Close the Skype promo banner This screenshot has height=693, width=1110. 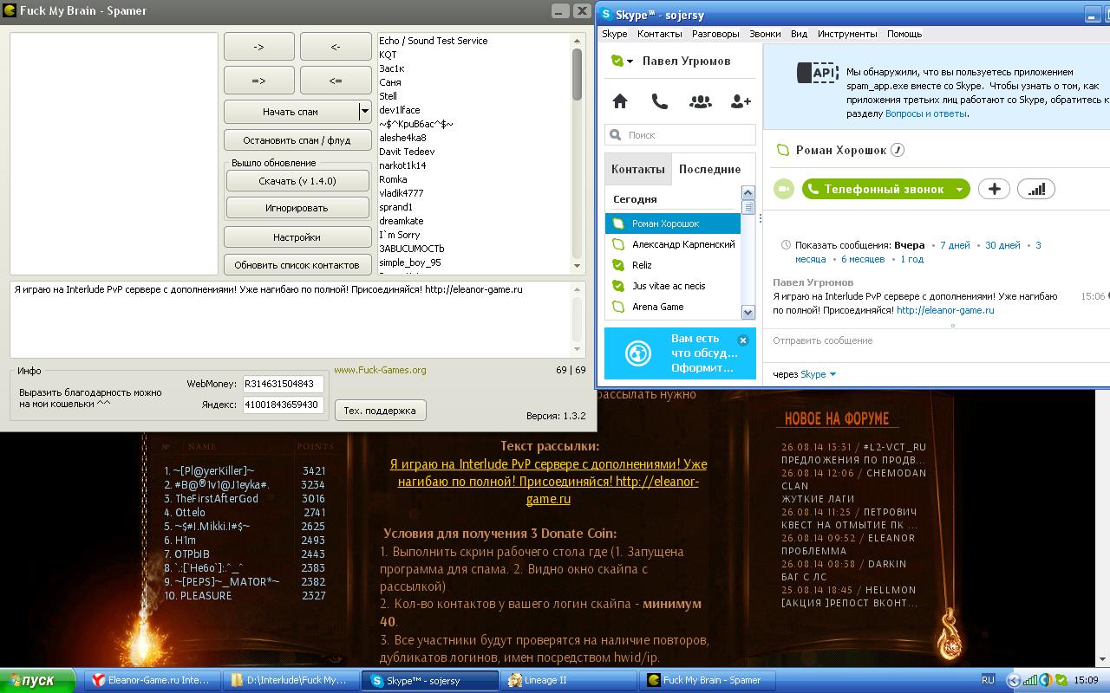click(743, 340)
